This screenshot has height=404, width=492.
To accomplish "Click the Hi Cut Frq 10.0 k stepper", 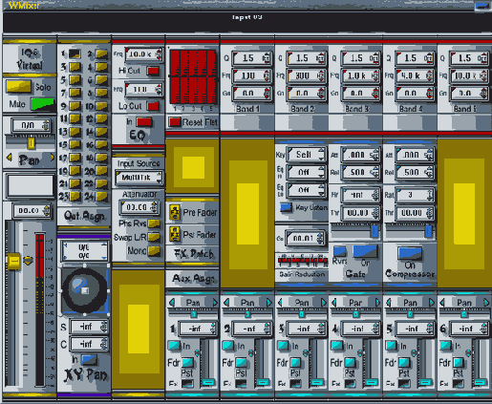I will pos(159,54).
